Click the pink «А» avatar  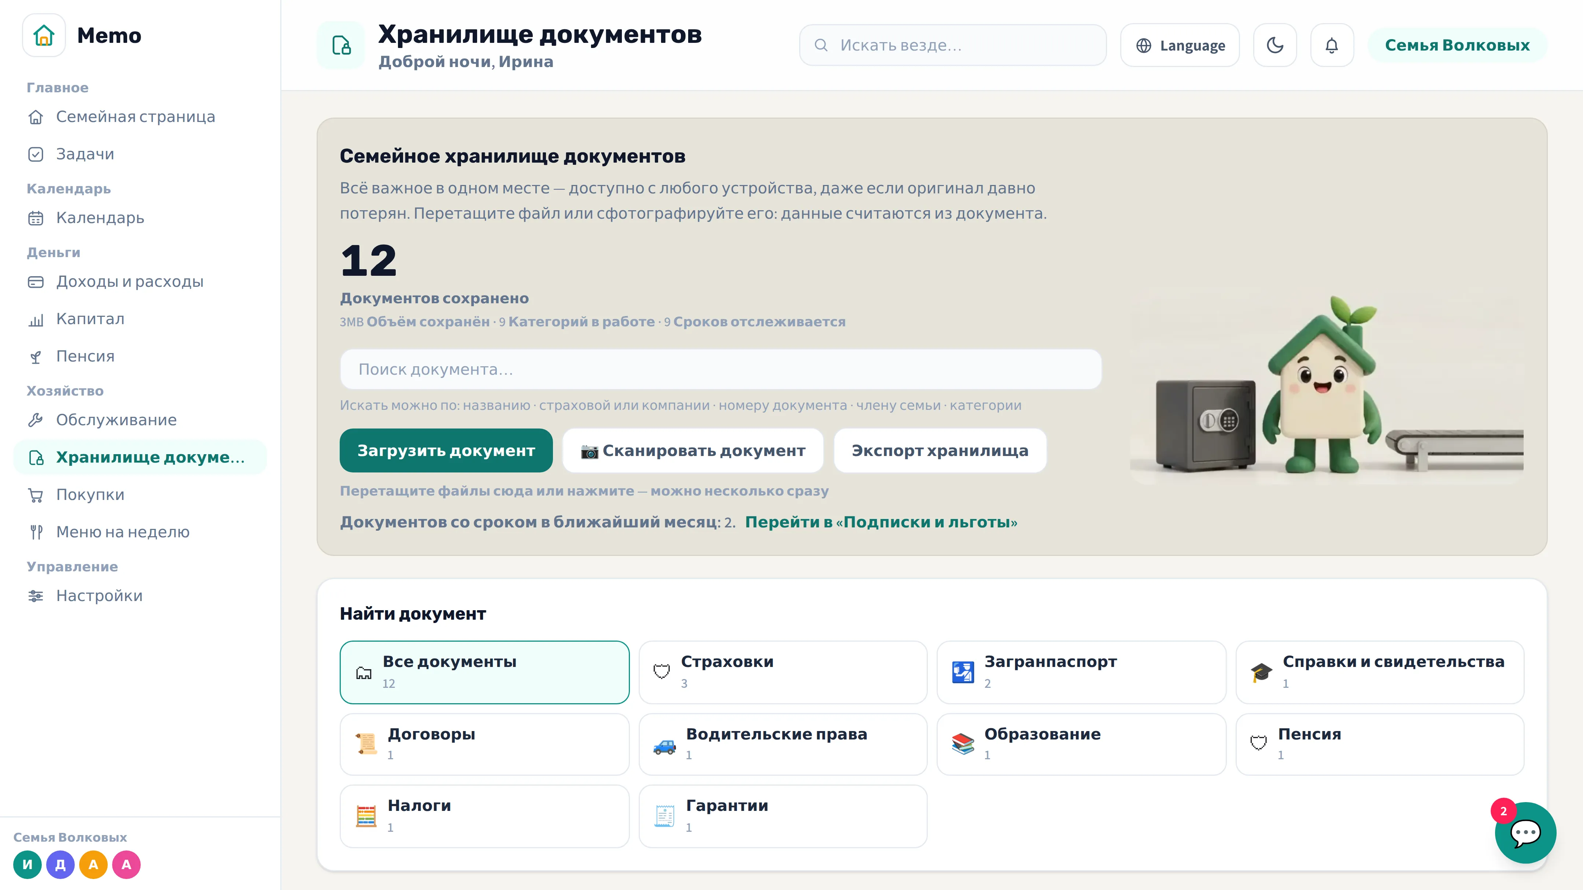[x=126, y=865]
